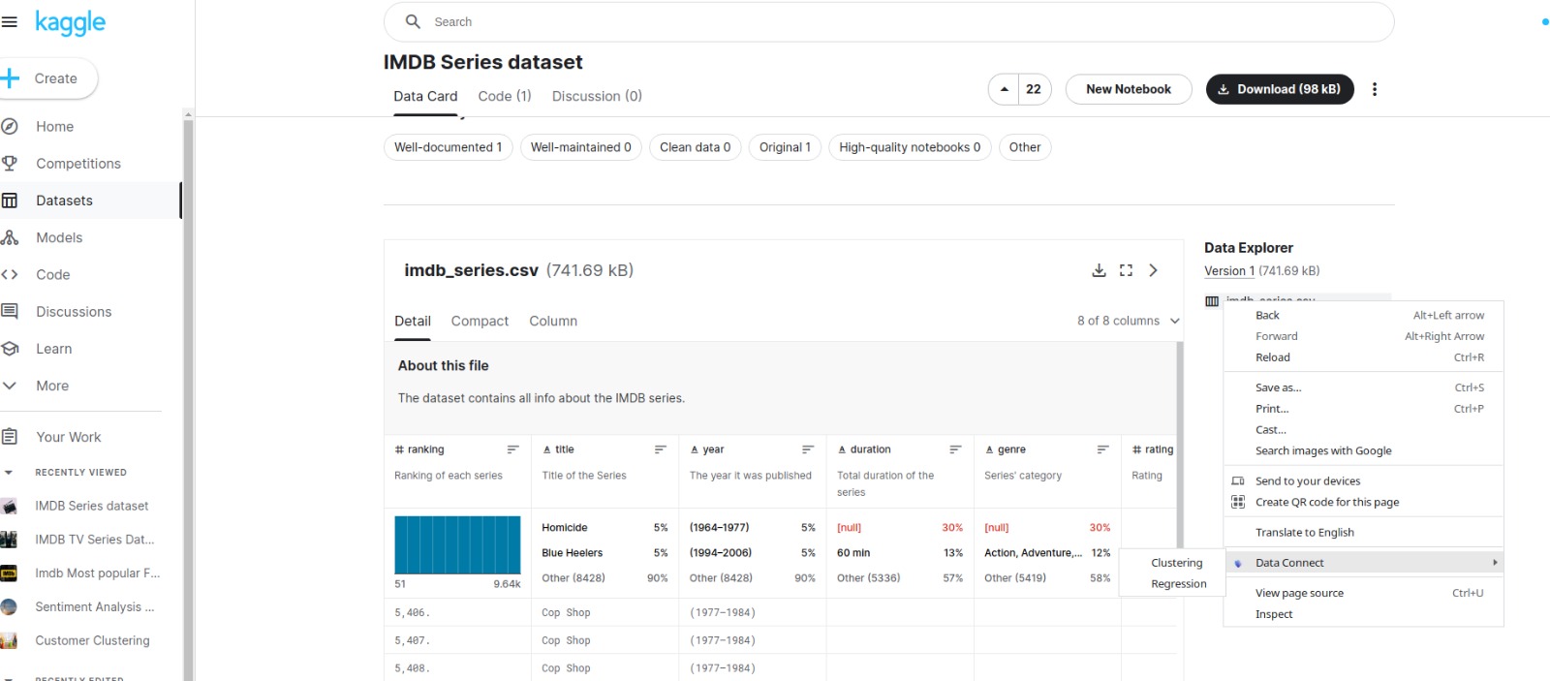Click the Create button
1550x681 pixels.
click(x=48, y=78)
